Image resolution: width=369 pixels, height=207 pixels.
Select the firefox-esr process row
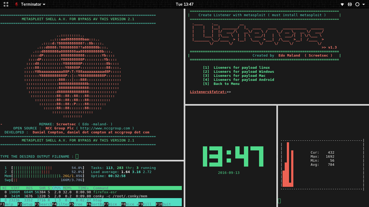[91, 192]
